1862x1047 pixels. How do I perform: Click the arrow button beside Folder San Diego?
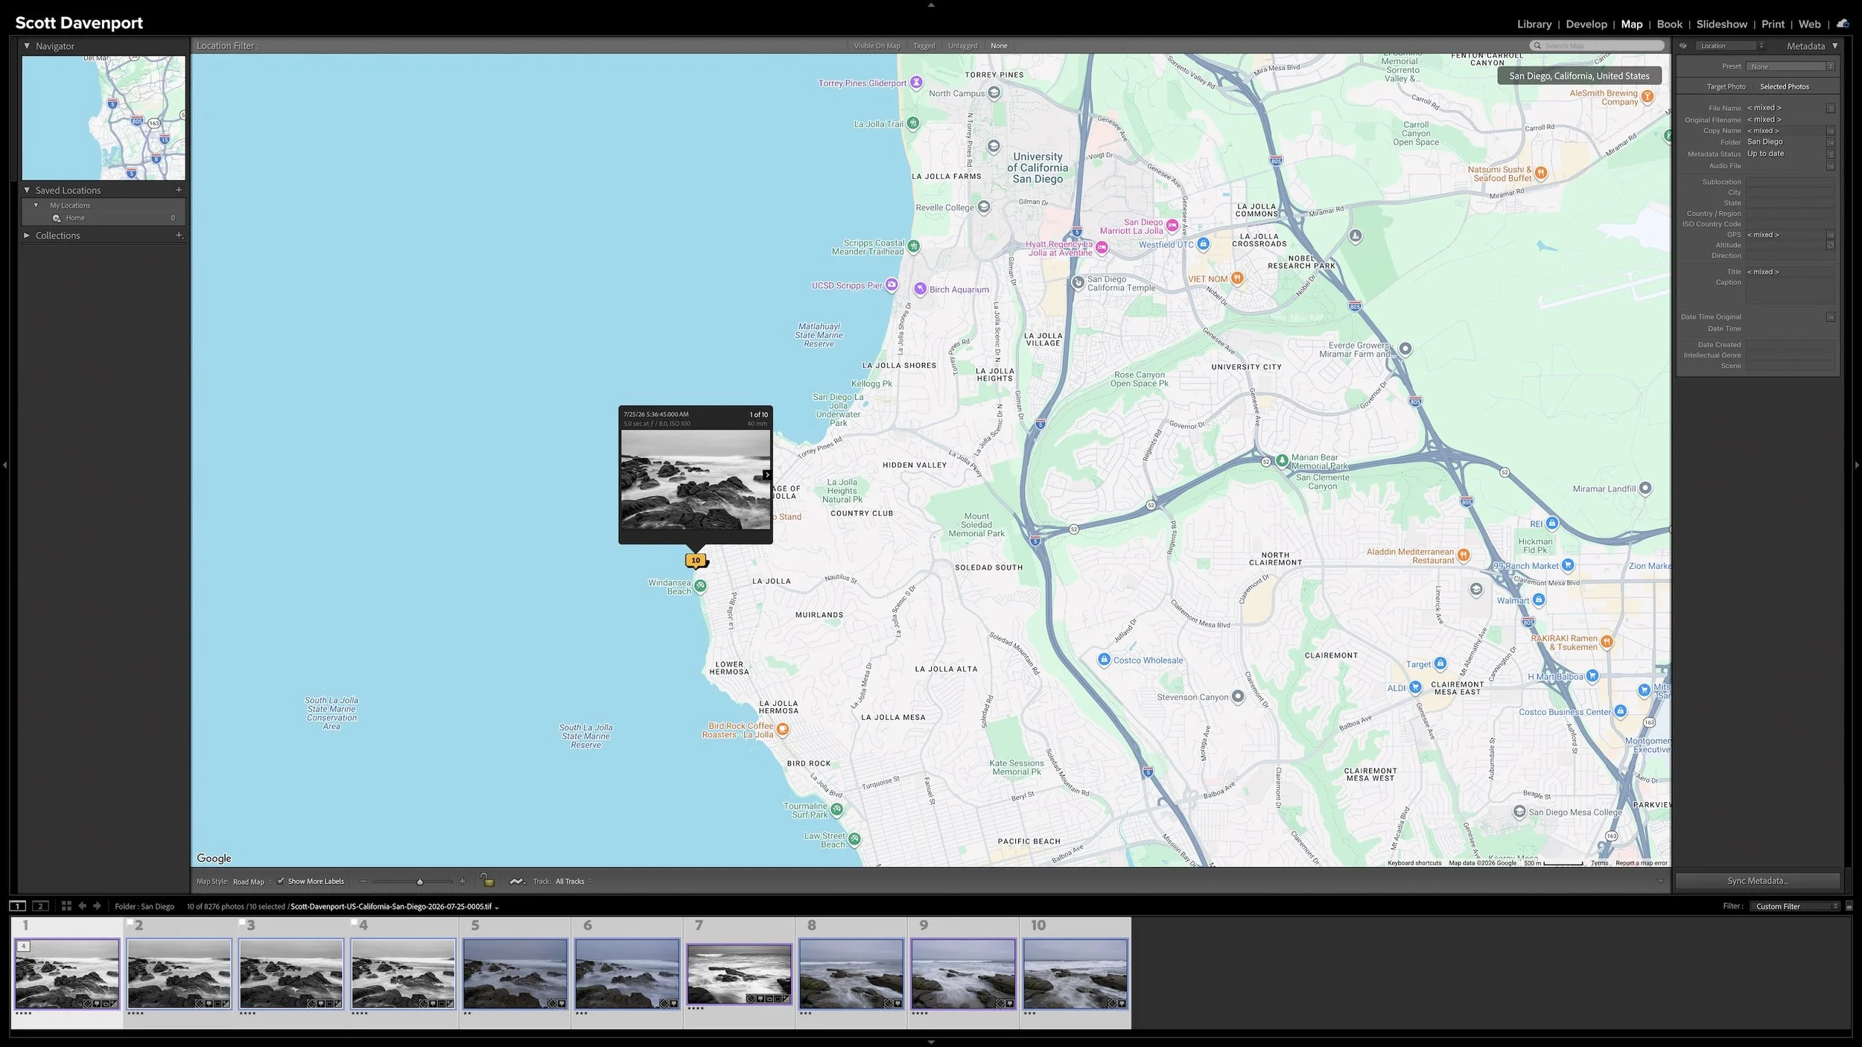(1831, 142)
